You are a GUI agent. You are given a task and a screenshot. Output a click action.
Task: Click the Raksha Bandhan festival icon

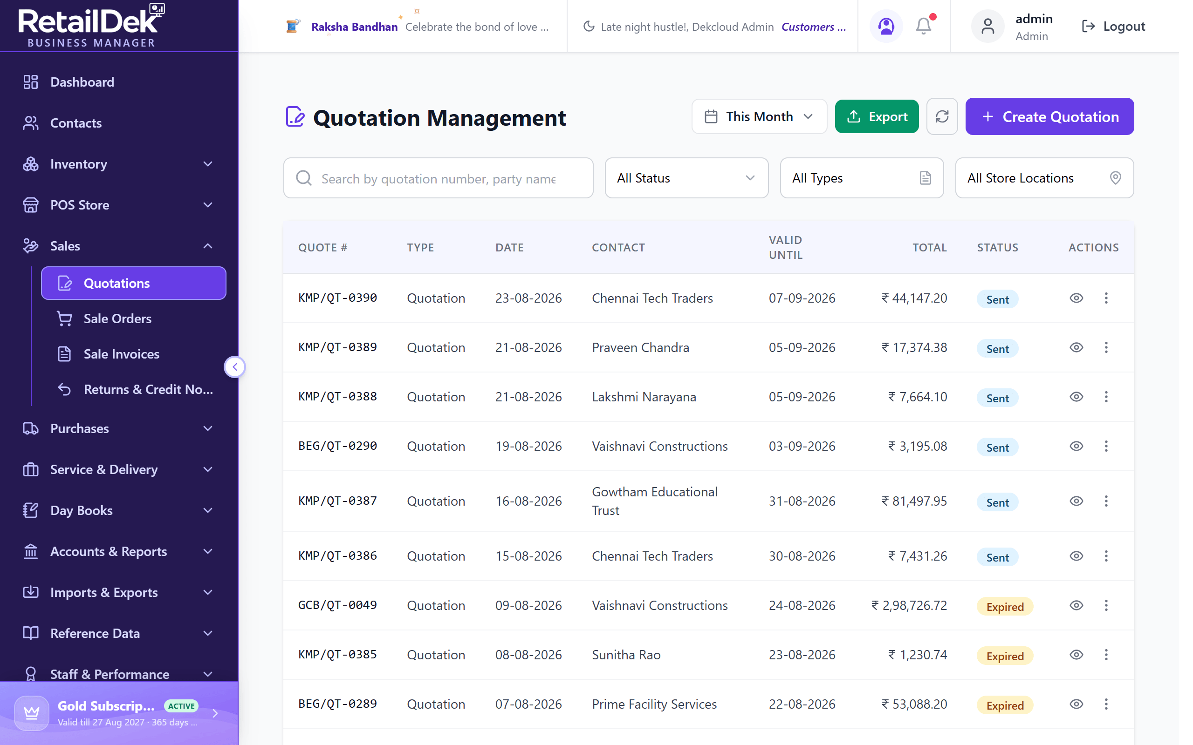pos(292,26)
